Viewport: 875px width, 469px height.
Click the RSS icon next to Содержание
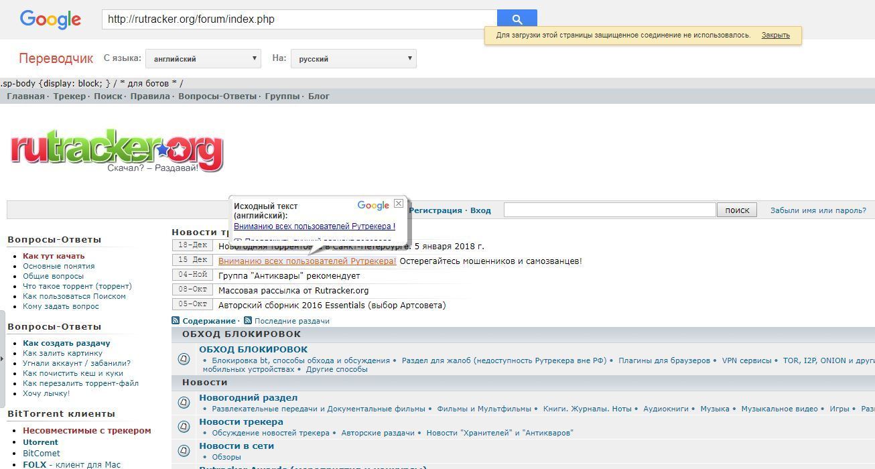(x=176, y=321)
